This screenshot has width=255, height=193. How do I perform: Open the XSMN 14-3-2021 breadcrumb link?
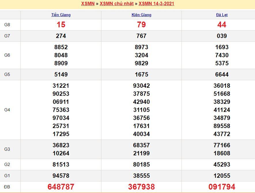point(156,3)
